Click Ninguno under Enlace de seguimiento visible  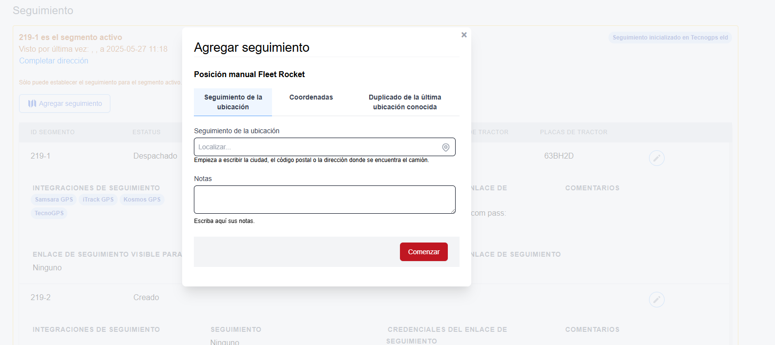47,268
